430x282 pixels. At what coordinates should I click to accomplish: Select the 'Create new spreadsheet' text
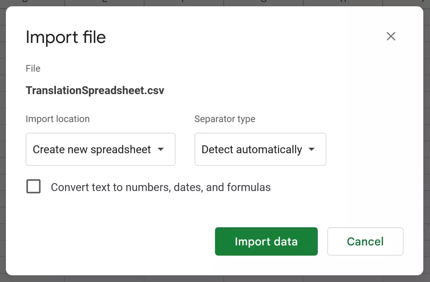pos(92,150)
